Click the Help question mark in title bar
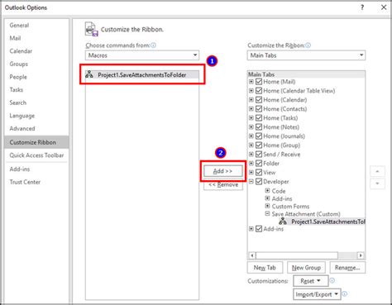The height and width of the screenshot is (305, 392). (x=362, y=7)
